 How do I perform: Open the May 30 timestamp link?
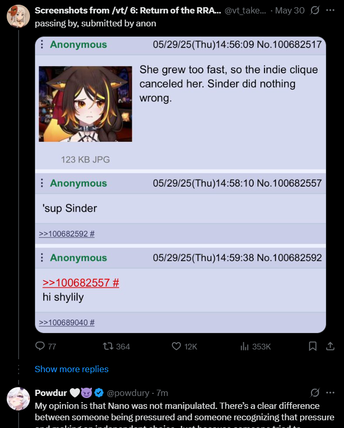click(x=290, y=10)
